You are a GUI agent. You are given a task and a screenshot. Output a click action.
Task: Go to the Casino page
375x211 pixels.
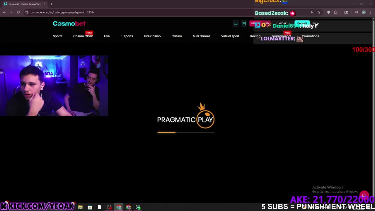(177, 36)
